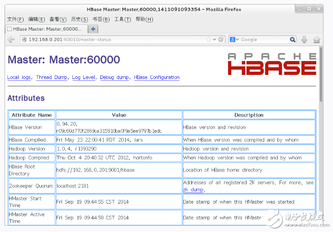Open a new tab with plus button

click(x=93, y=29)
